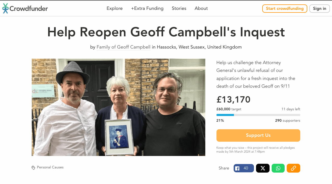Click the Support Us button
This screenshot has height=184, width=332.
coord(258,135)
